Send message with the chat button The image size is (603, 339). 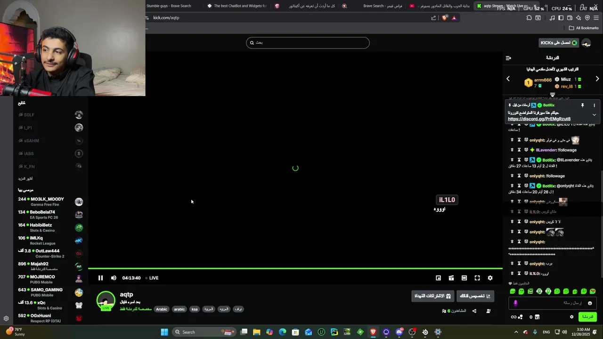click(x=587, y=317)
